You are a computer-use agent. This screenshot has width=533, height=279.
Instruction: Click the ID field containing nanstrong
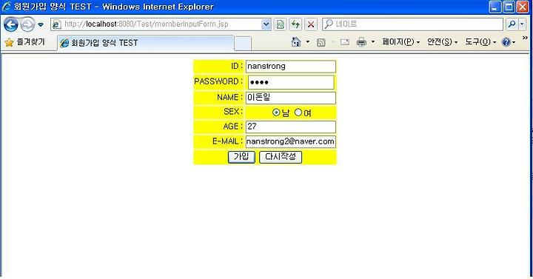291,67
